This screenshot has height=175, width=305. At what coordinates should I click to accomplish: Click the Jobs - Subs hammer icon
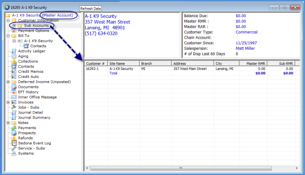(14, 107)
